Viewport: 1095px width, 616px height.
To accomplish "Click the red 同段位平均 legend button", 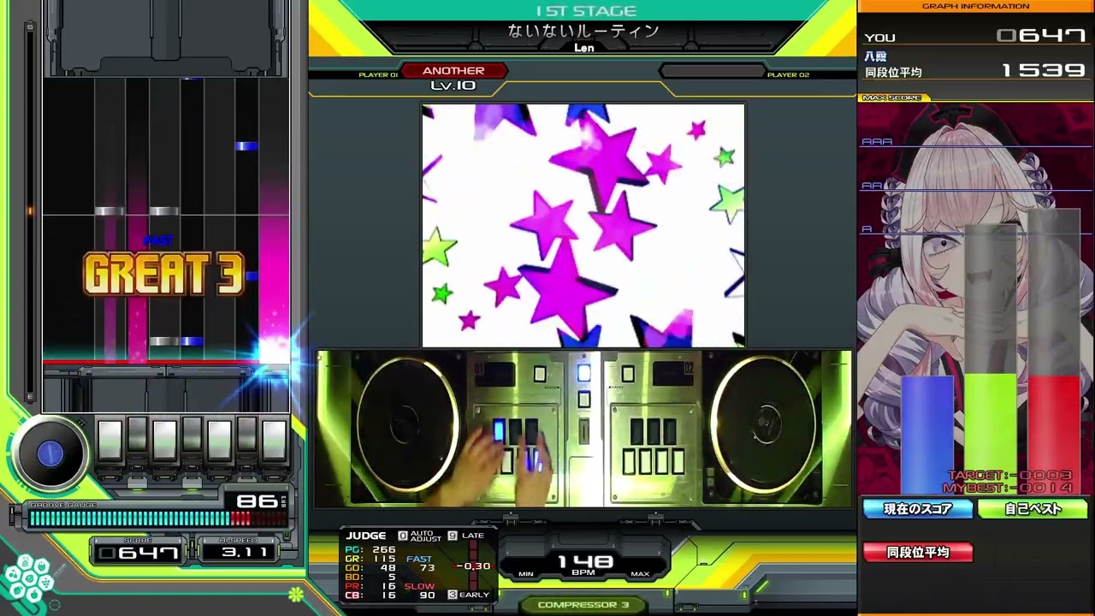I will click(918, 553).
